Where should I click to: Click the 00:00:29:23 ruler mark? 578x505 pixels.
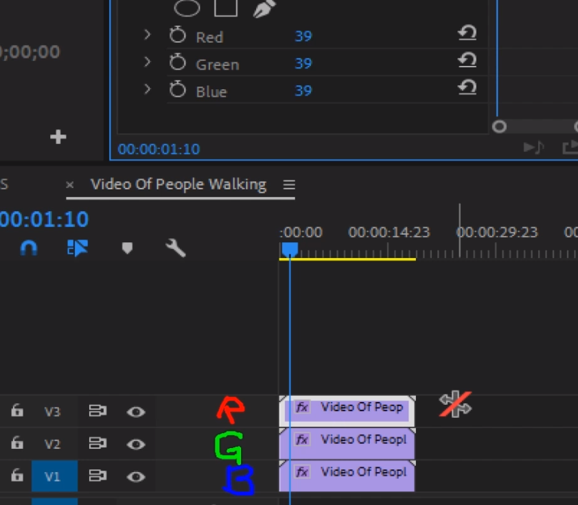(x=497, y=233)
